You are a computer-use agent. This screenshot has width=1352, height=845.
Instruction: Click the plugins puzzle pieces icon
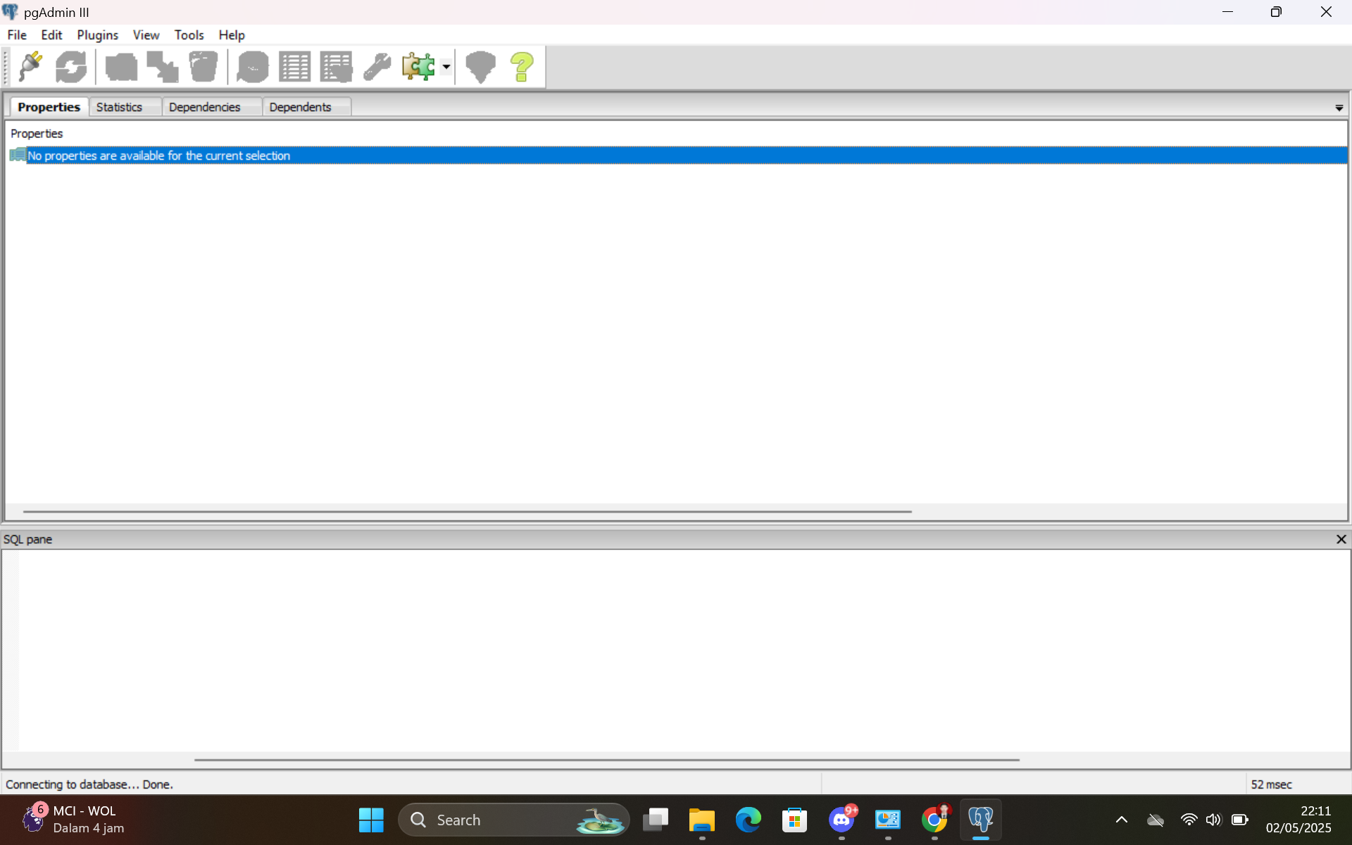pyautogui.click(x=418, y=67)
